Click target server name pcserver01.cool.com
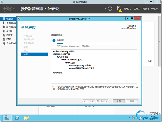This screenshot has height=122, width=162. (x=128, y=28)
